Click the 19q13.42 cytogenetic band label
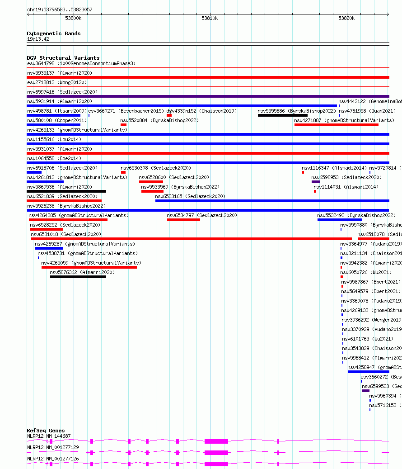 tap(38, 39)
